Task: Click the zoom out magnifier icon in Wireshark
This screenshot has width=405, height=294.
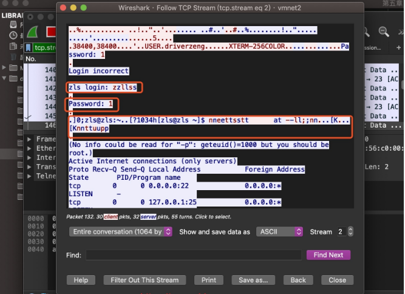Action: pos(384,32)
